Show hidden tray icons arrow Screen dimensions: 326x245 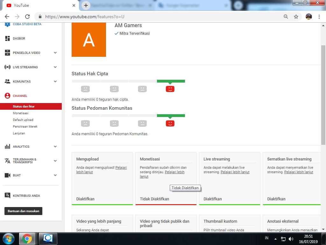(275, 239)
